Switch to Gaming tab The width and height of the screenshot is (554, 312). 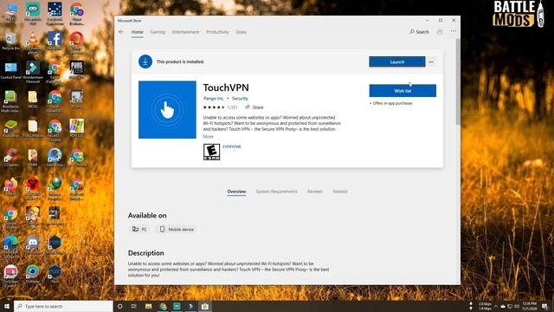click(158, 32)
